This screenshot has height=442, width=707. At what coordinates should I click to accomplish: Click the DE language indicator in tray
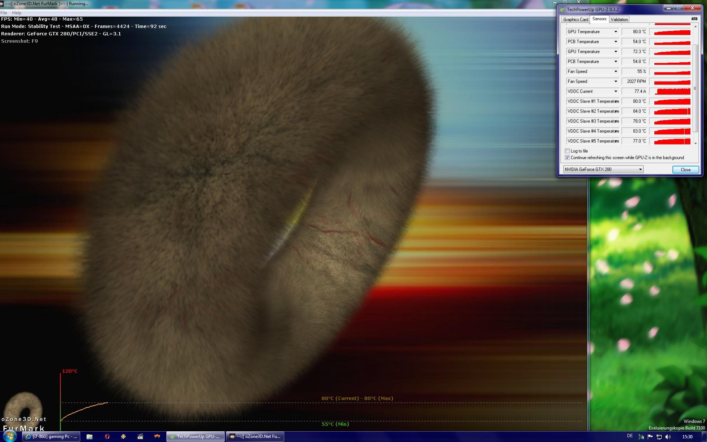630,436
